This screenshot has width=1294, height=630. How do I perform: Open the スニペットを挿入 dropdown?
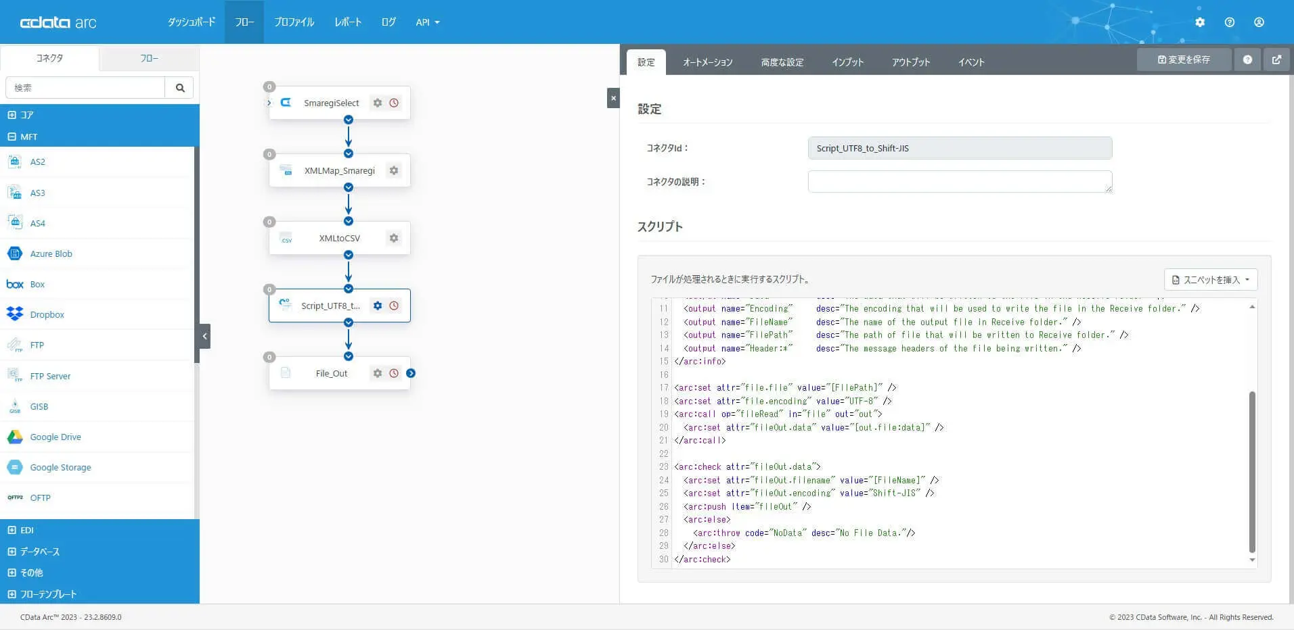(x=1211, y=279)
